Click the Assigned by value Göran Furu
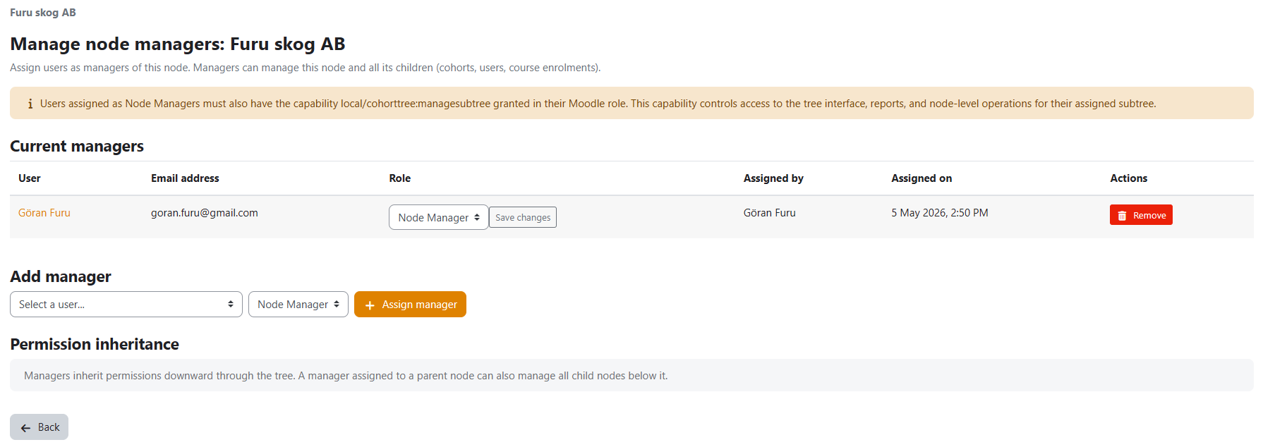Viewport: 1263px width, 447px height. [x=769, y=213]
